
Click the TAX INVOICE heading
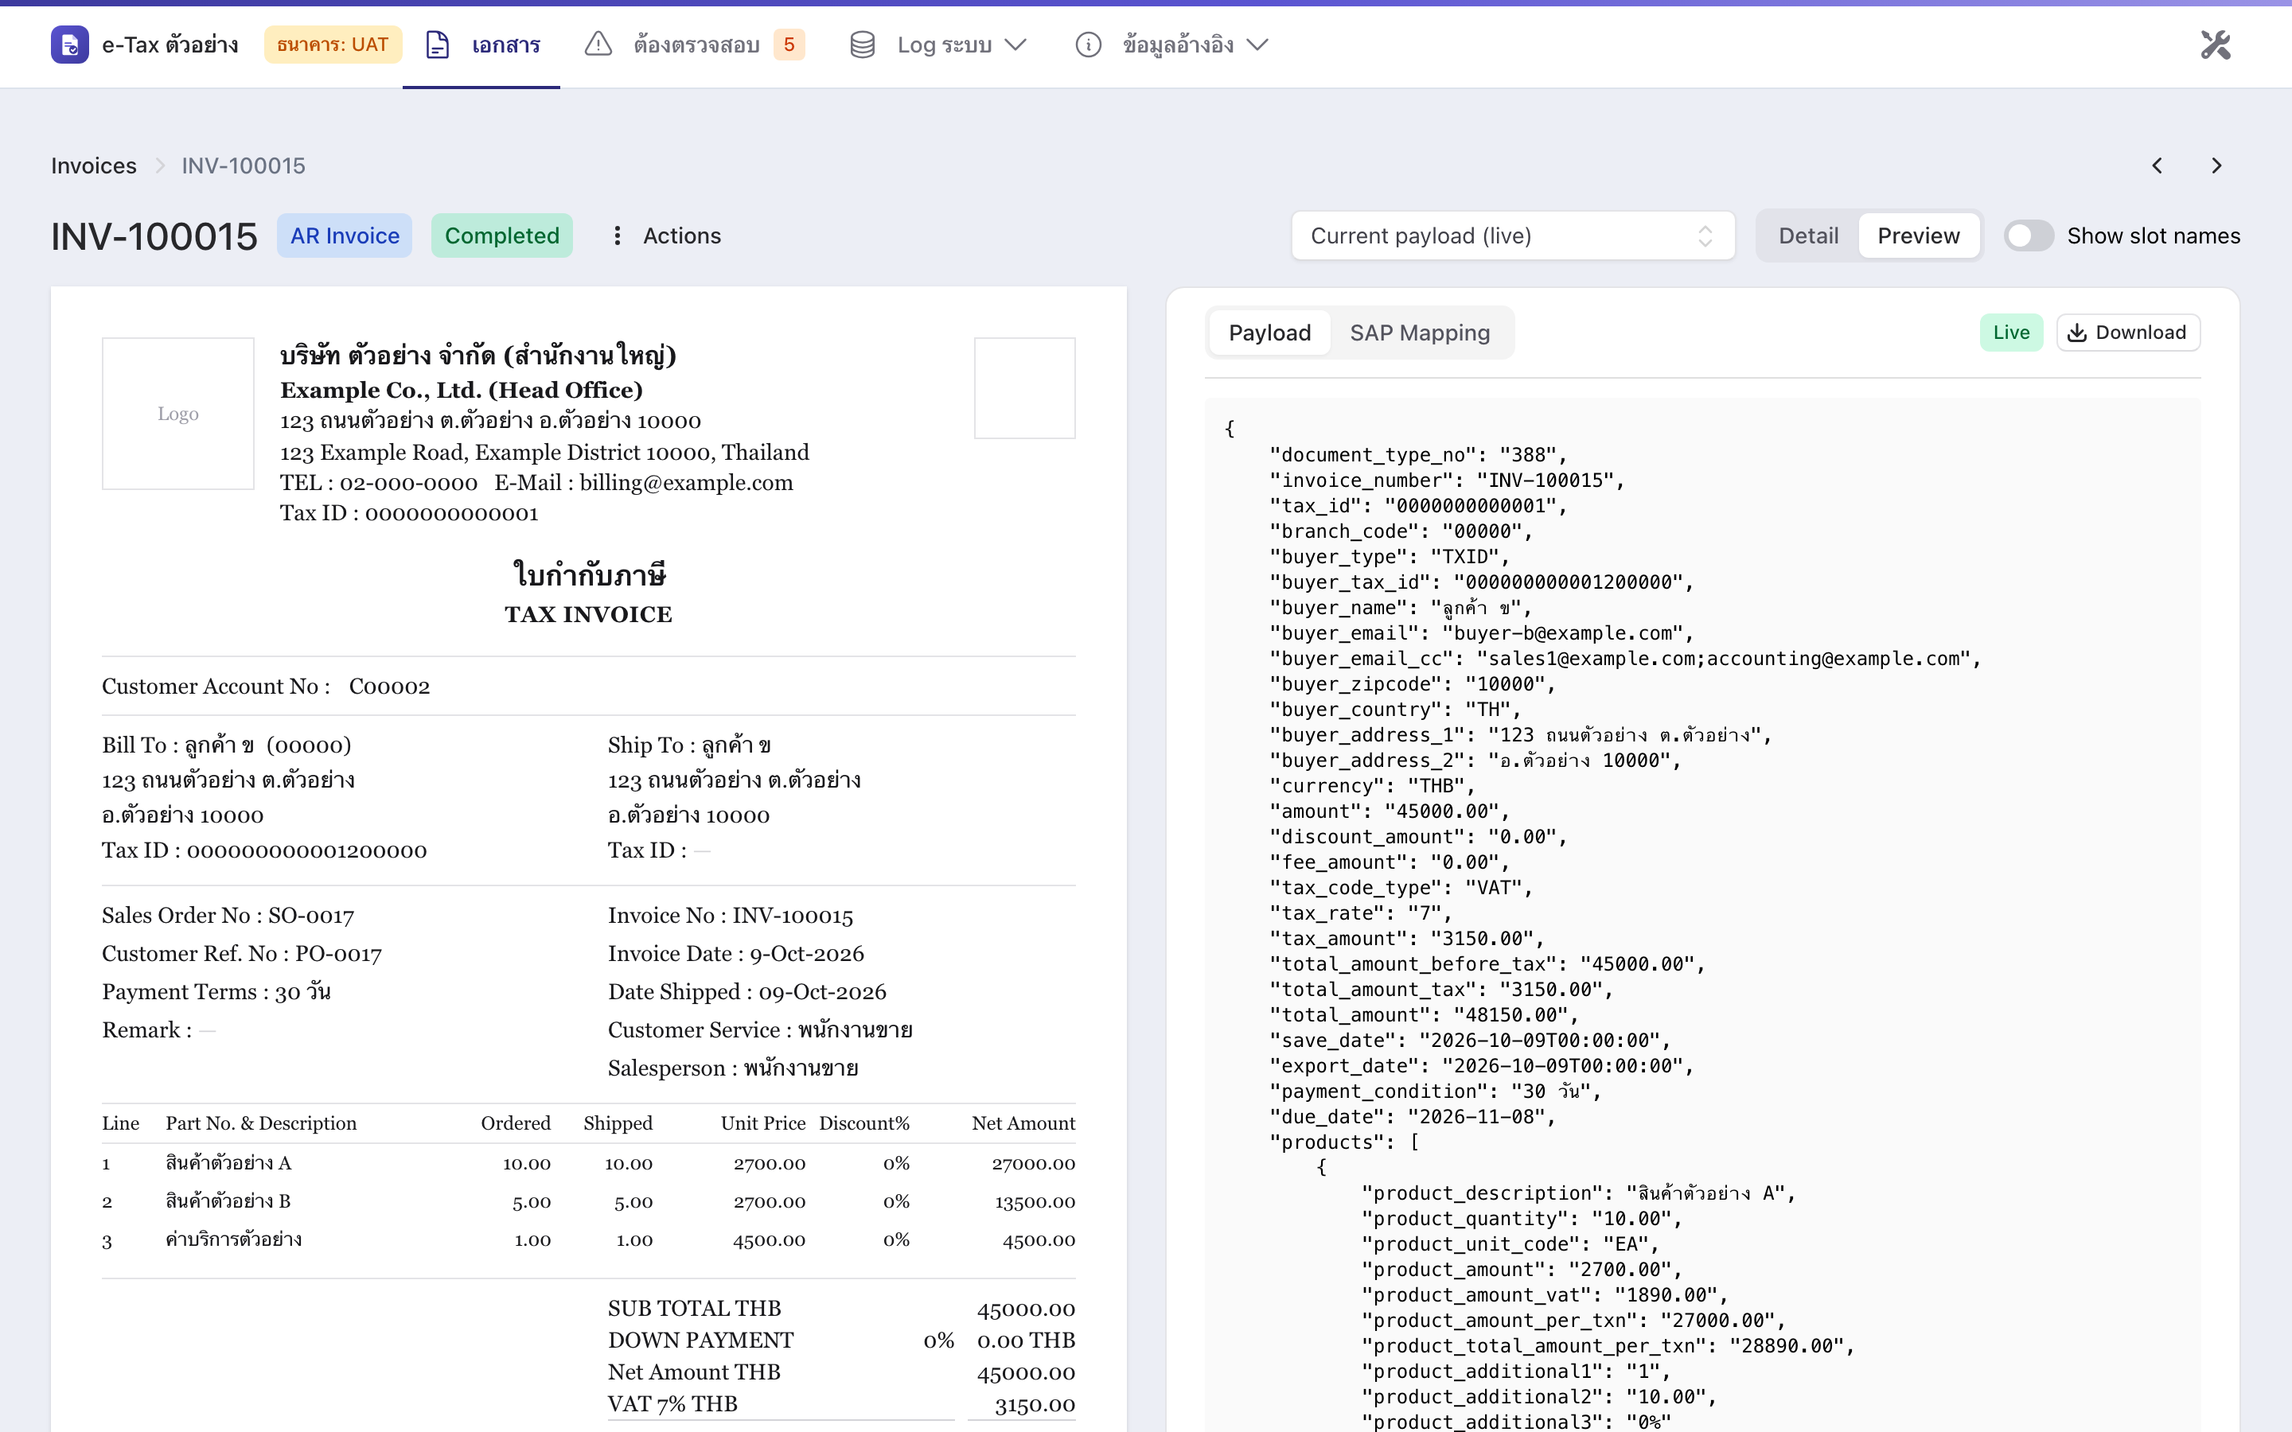(588, 615)
